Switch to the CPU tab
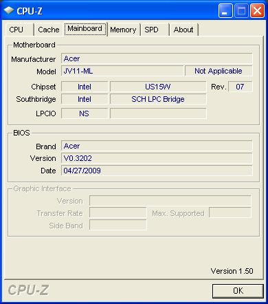Image resolution: width=268 pixels, height=304 pixels. click(x=19, y=30)
